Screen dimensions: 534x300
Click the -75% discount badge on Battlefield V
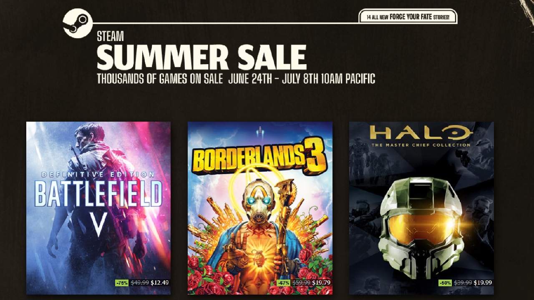pos(122,282)
